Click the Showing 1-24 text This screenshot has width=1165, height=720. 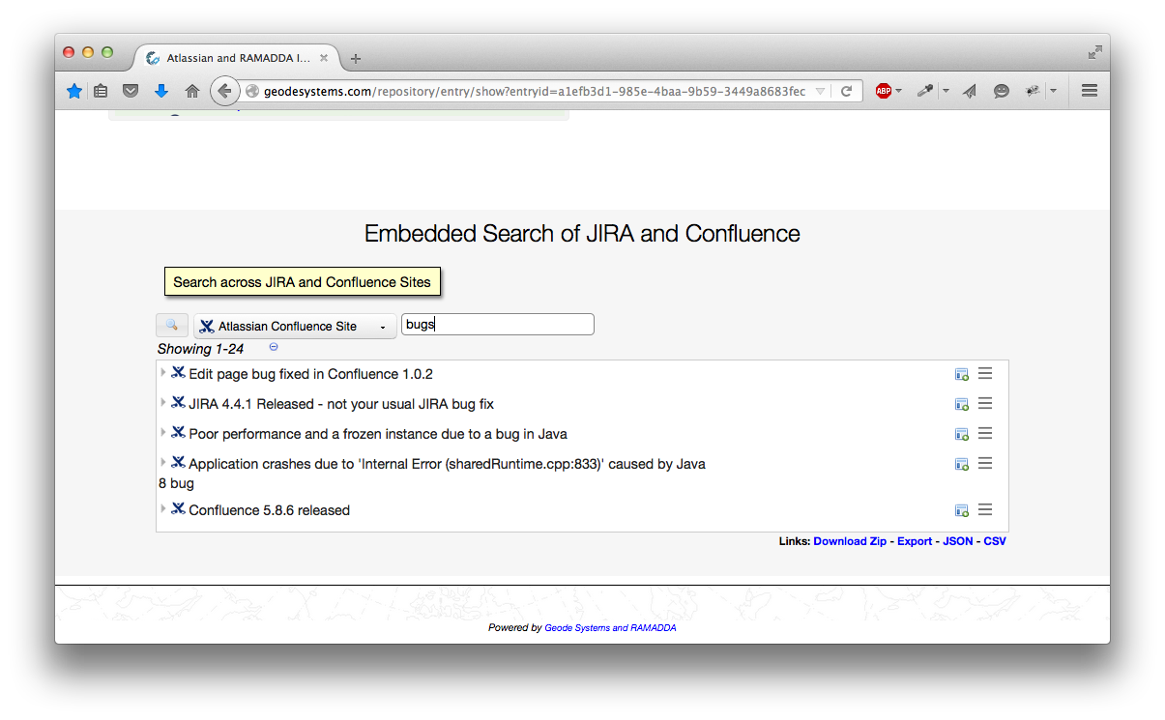200,349
